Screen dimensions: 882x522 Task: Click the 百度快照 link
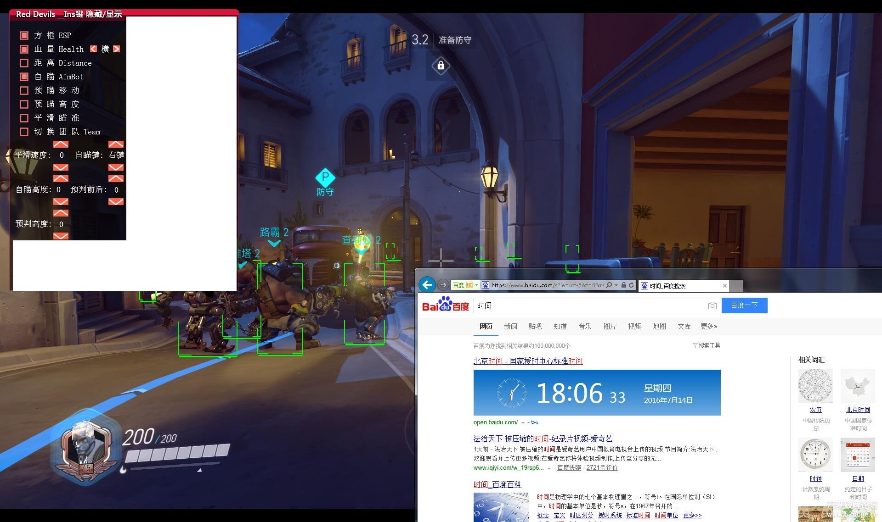pos(569,468)
